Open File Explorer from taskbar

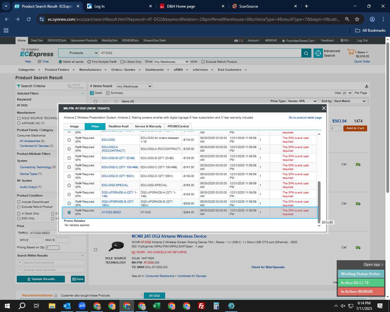(52, 306)
